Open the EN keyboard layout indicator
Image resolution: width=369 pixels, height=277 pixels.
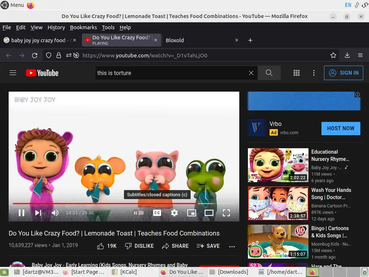(x=348, y=5)
